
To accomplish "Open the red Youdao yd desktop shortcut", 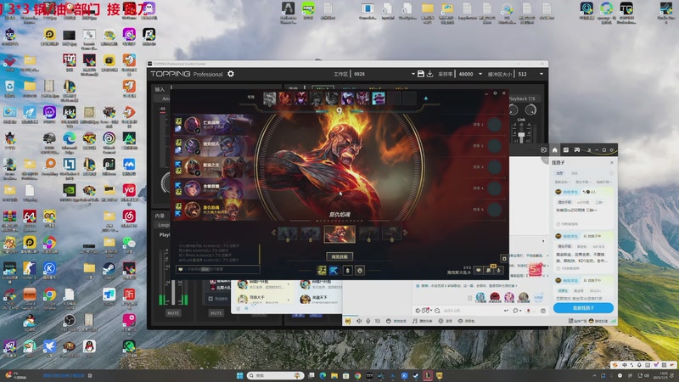I will [129, 193].
